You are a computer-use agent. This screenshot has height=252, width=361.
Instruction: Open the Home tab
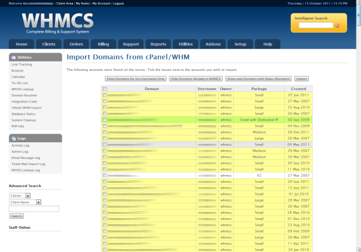(22, 44)
